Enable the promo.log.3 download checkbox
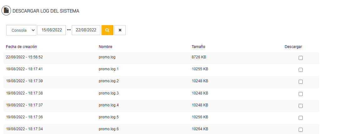The width and height of the screenshot is (340, 134). pyautogui.click(x=301, y=94)
